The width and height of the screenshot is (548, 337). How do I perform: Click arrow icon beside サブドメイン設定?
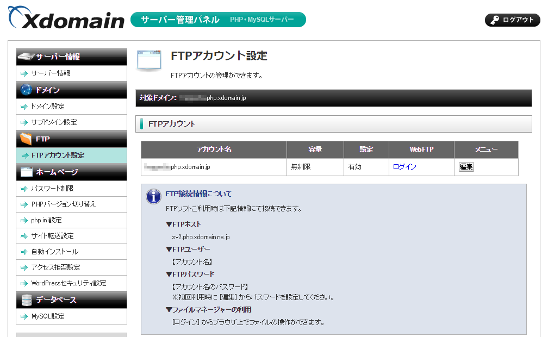click(24, 122)
